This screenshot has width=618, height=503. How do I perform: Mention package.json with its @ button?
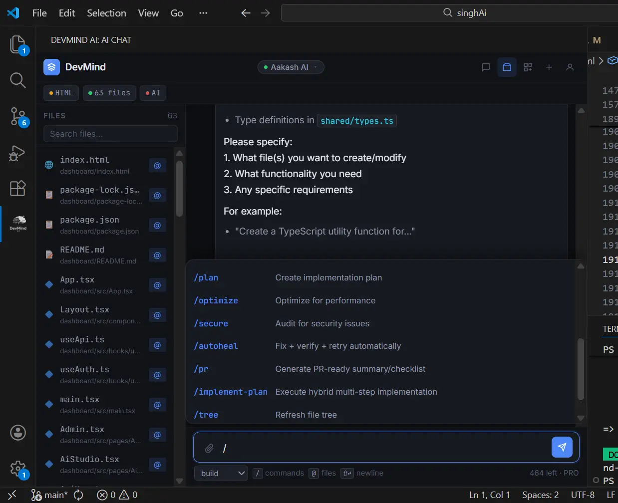pyautogui.click(x=157, y=226)
